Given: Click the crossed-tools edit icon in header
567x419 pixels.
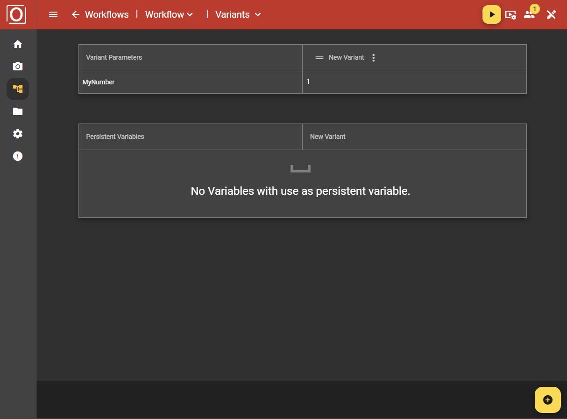Looking at the screenshot, I should 551,14.
